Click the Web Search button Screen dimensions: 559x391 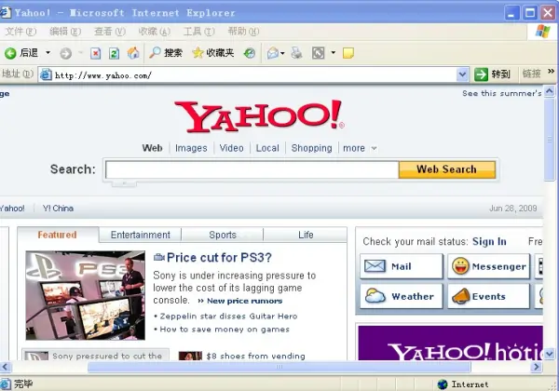pos(447,169)
